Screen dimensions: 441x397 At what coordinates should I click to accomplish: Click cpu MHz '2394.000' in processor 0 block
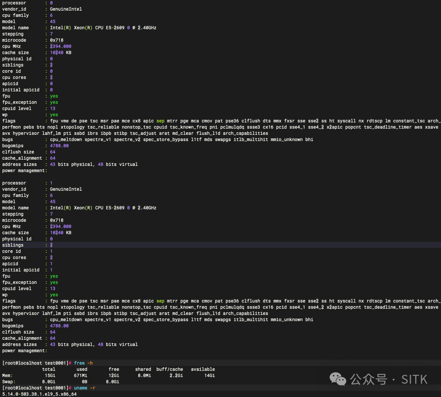60,46
